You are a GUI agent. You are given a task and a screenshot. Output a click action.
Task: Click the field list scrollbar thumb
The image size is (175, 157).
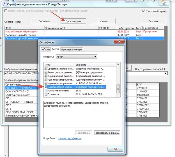118,89
